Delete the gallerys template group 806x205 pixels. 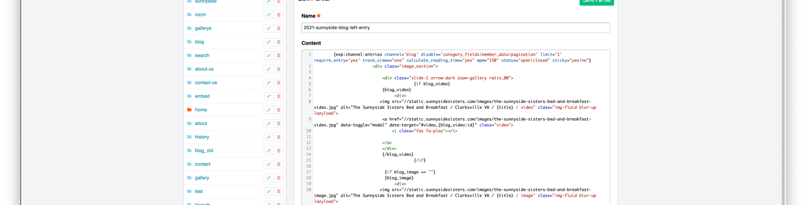[279, 28]
